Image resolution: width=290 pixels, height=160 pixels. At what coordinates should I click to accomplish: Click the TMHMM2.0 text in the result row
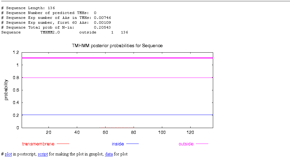point(50,32)
